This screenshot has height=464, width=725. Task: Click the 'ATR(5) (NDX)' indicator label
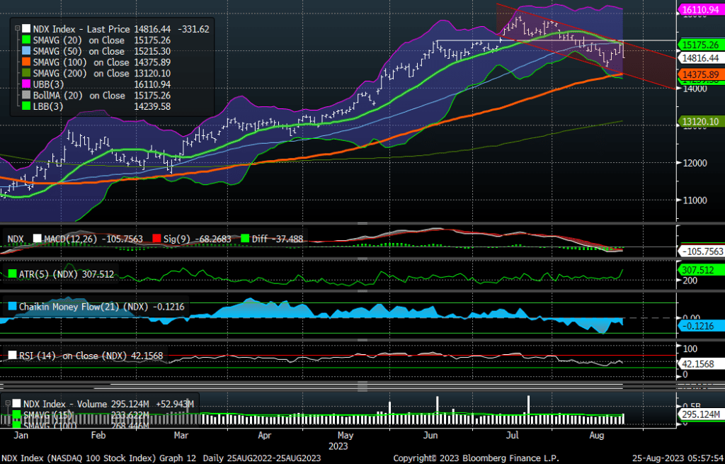pos(49,274)
